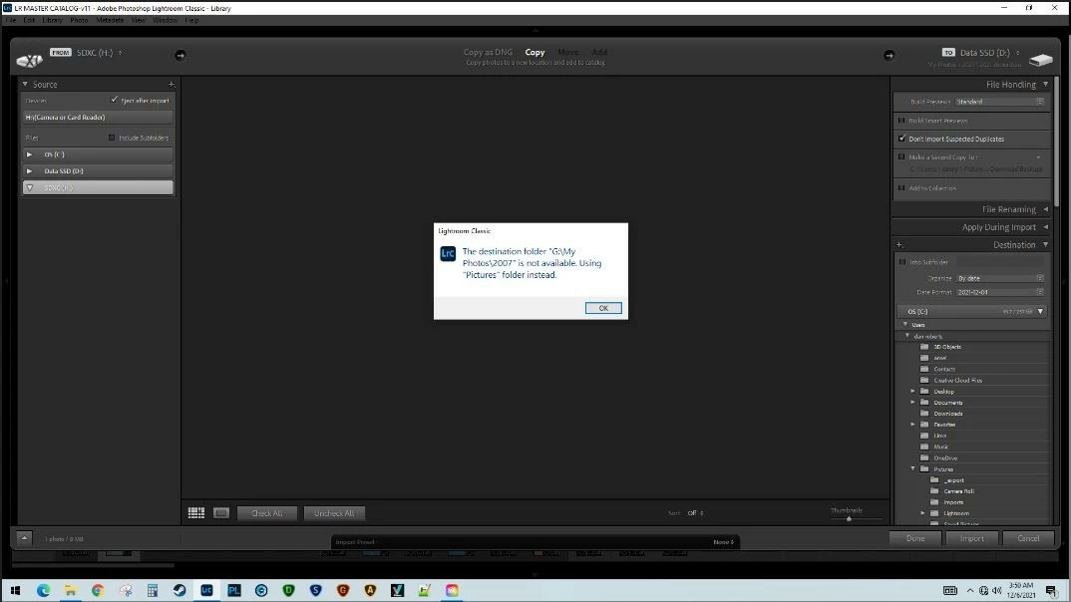Click OK in the Lightroom Classic dialog
The width and height of the screenshot is (1071, 602).
tap(603, 308)
